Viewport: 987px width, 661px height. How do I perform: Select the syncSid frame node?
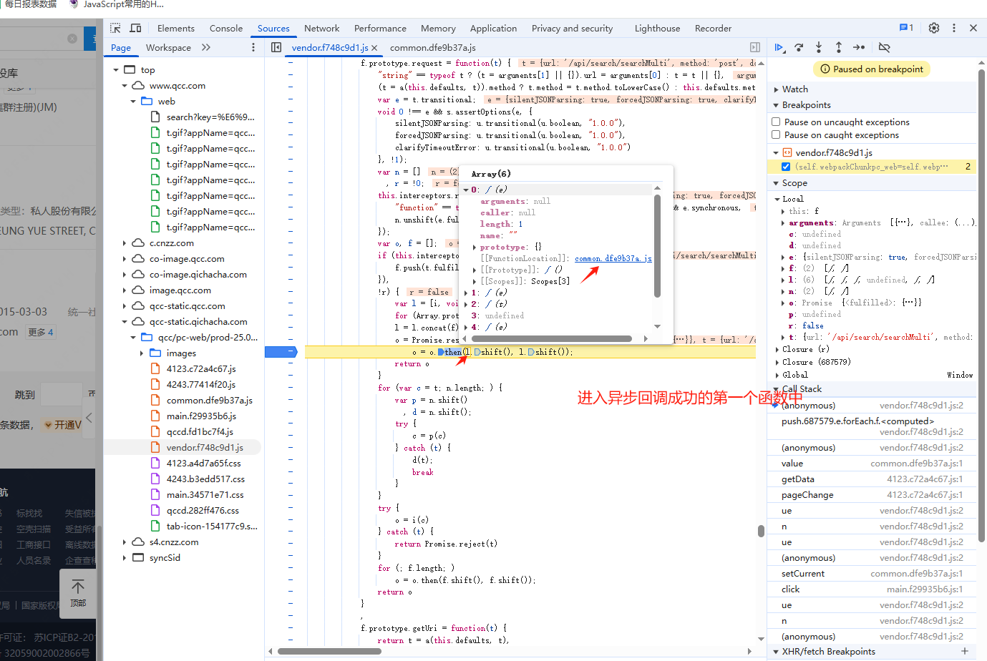(x=165, y=558)
